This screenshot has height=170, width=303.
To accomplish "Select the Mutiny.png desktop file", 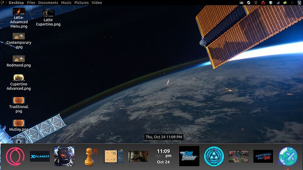I will (19, 126).
